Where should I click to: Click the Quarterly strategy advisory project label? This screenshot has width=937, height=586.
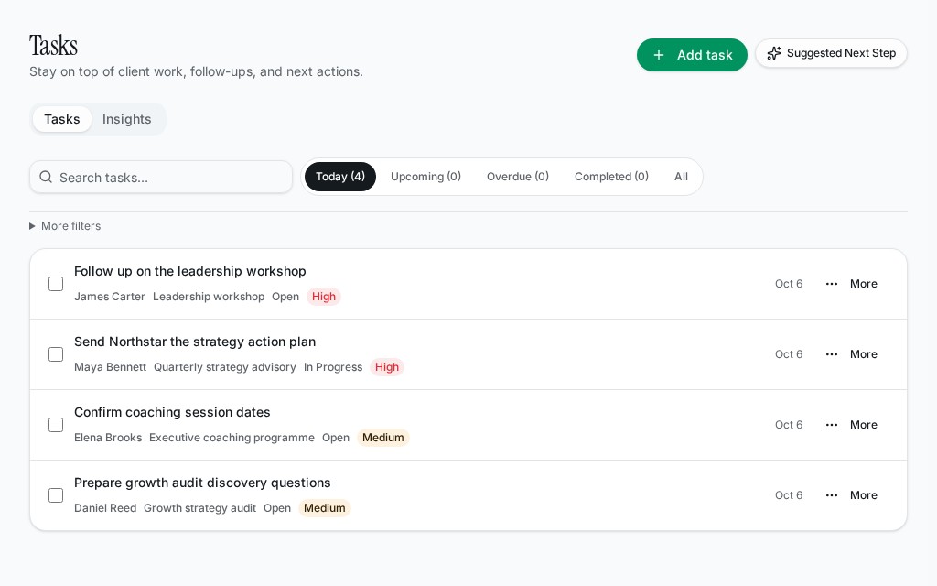pos(225,367)
